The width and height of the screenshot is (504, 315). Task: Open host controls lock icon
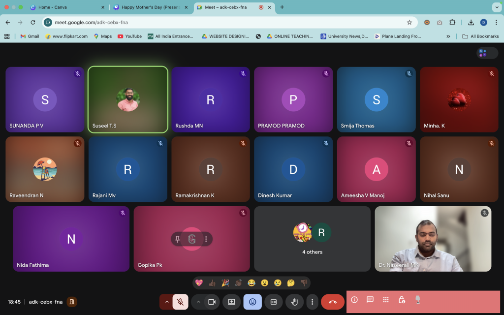(x=402, y=300)
